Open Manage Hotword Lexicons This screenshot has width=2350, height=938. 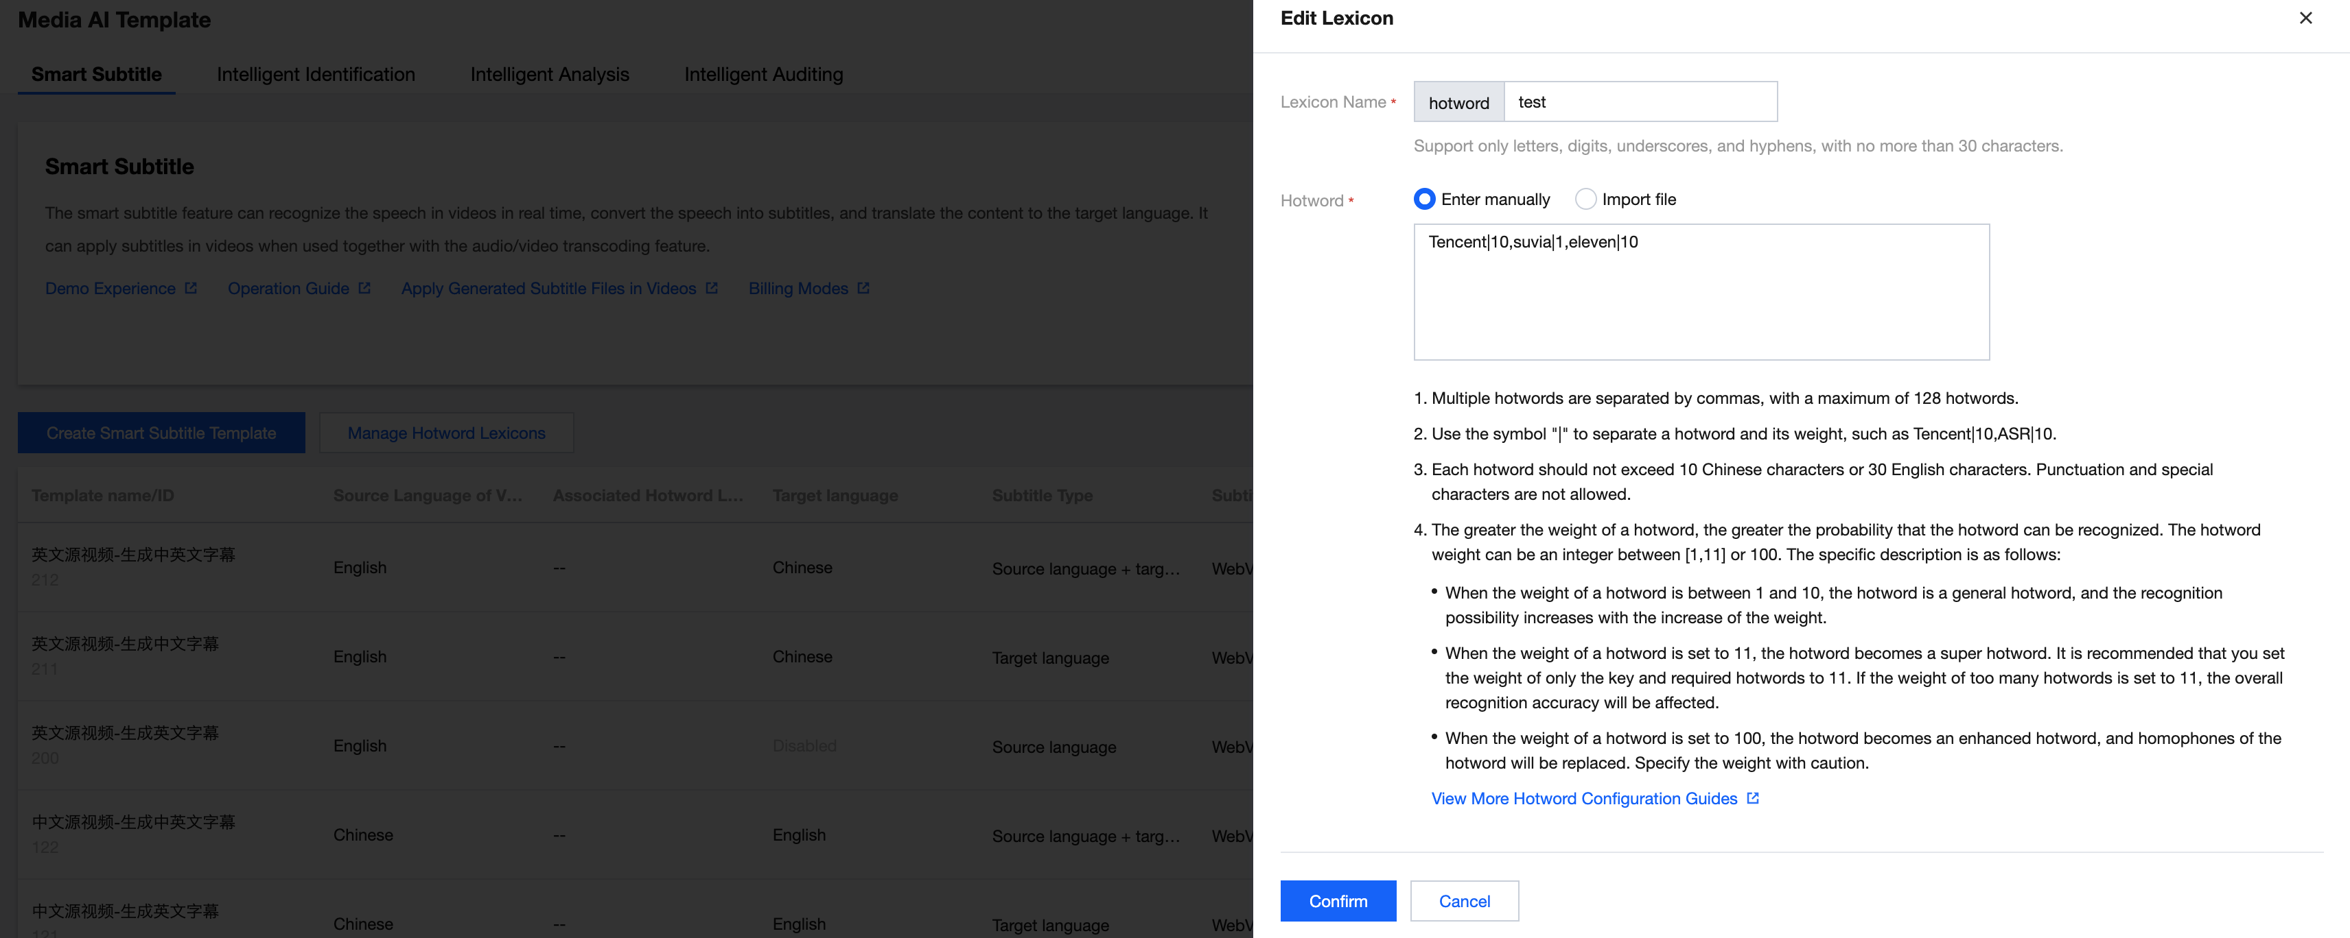tap(446, 433)
